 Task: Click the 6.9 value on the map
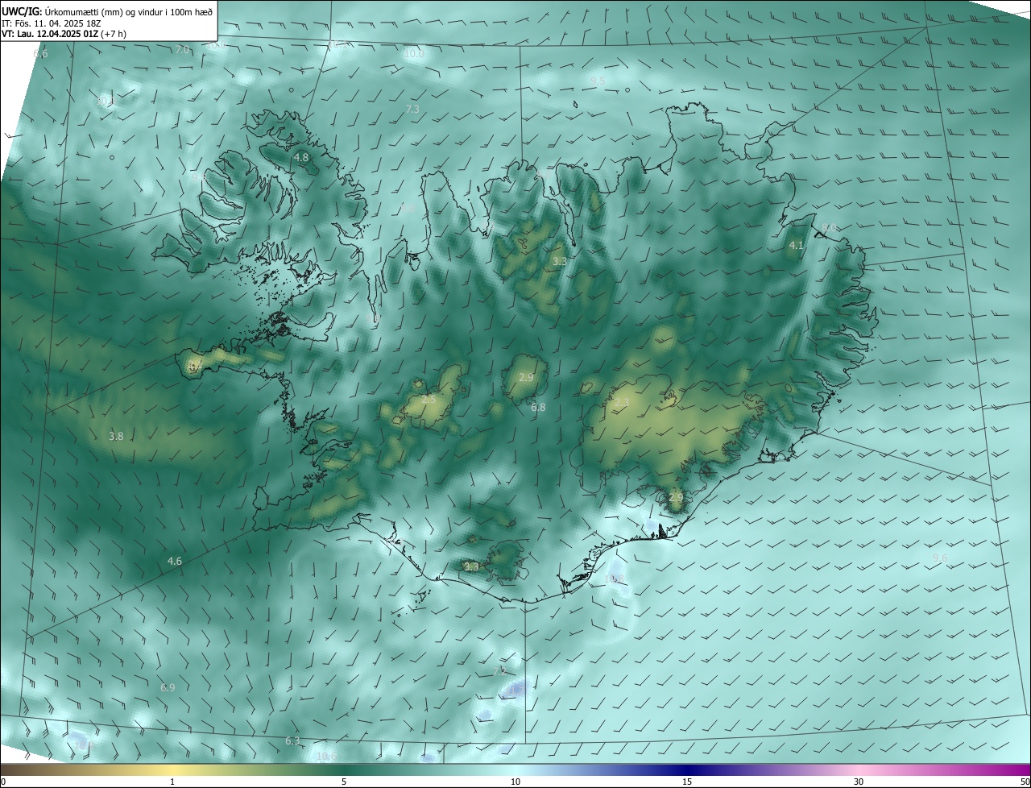click(x=168, y=687)
